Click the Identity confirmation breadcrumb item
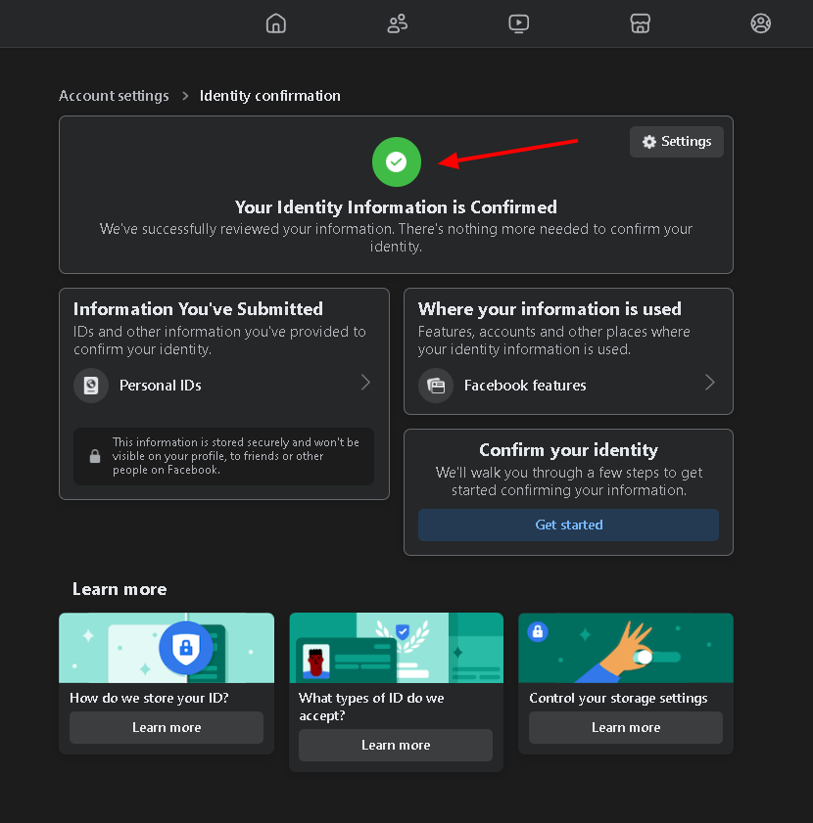 coord(270,96)
